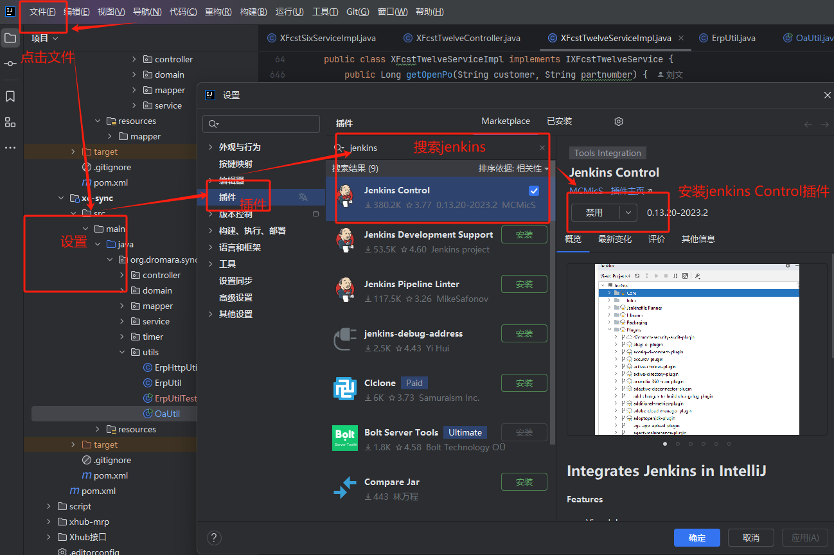Uncheck the Jenkins Control enabled checkbox
The width and height of the screenshot is (834, 555).
(534, 191)
